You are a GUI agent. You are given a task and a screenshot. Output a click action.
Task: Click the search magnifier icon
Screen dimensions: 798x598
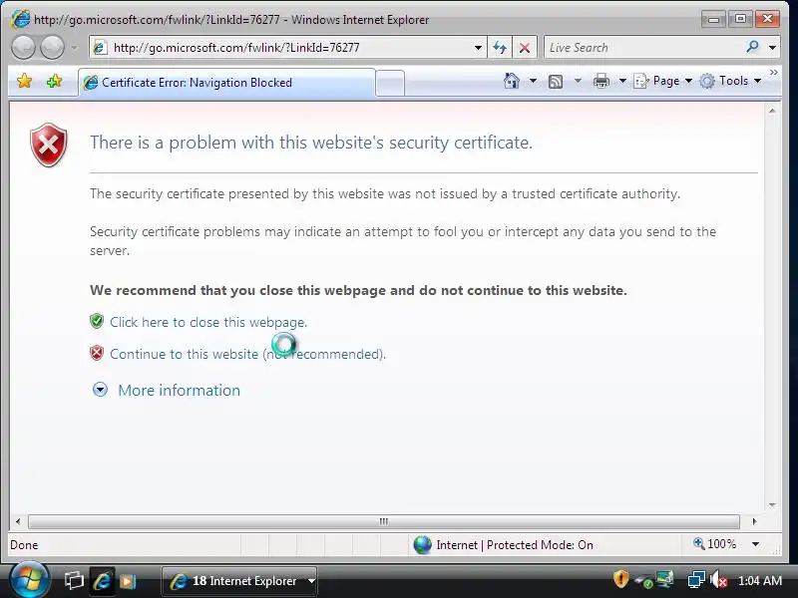(x=752, y=47)
